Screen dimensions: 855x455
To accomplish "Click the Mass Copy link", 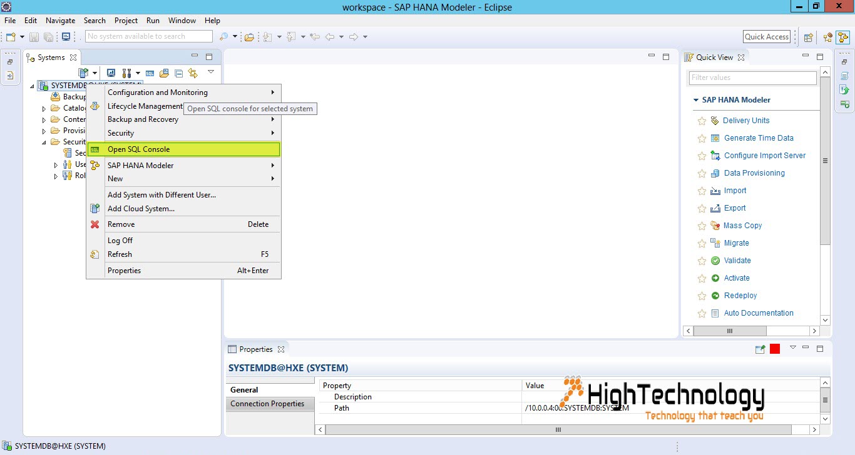I will coord(742,226).
